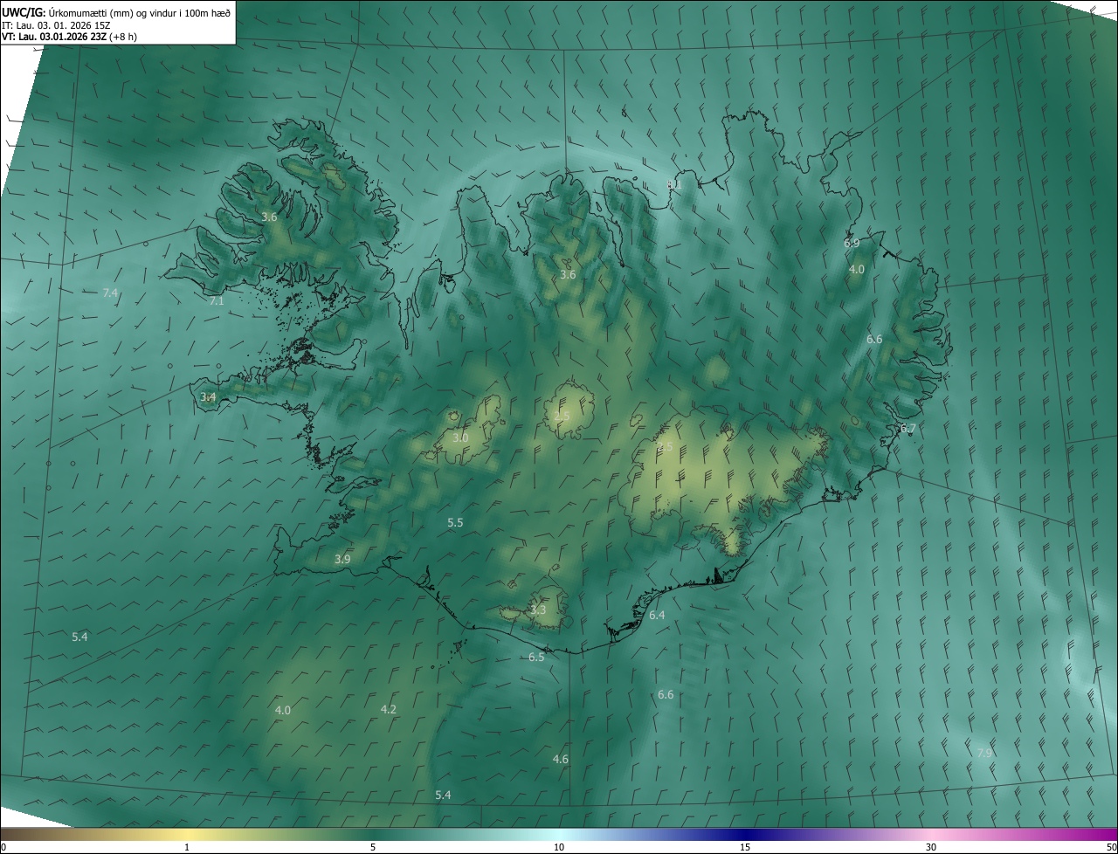Click the 6.5 value label on south coast

536,658
